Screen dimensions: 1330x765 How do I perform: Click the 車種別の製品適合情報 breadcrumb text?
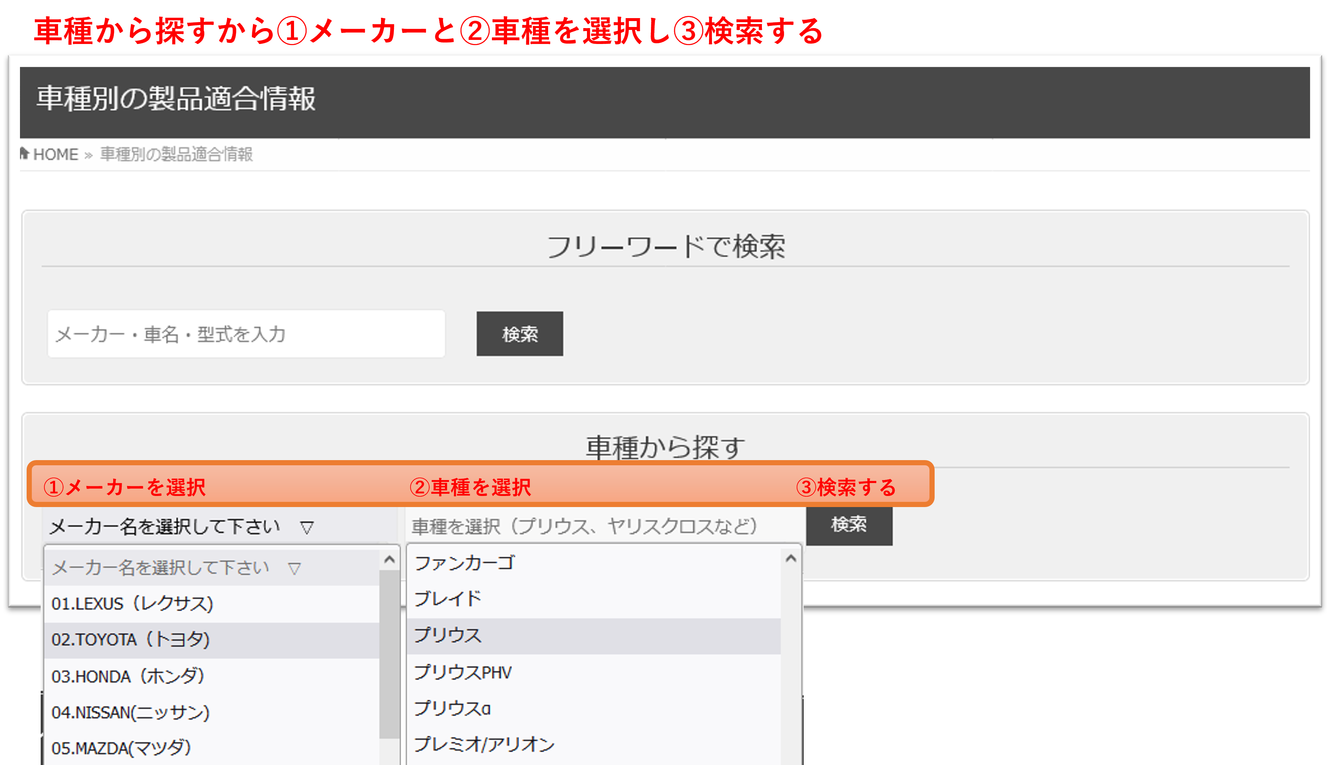click(x=176, y=154)
